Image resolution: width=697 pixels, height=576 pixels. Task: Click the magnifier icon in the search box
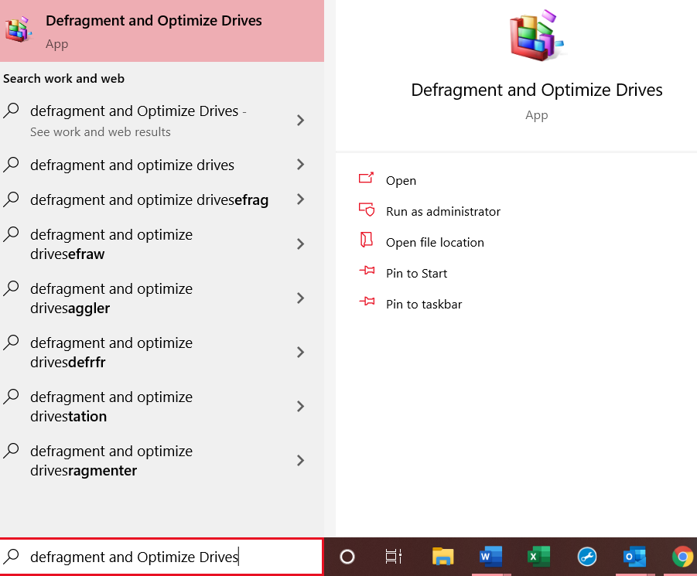coord(11,556)
